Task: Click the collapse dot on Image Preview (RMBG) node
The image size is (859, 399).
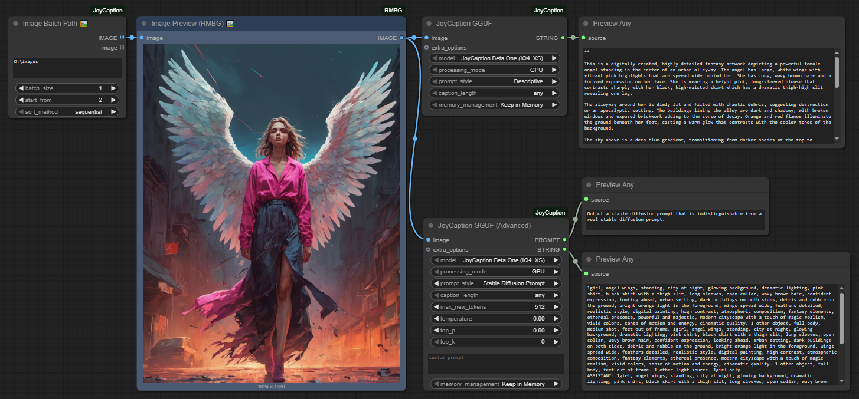Action: coord(145,24)
